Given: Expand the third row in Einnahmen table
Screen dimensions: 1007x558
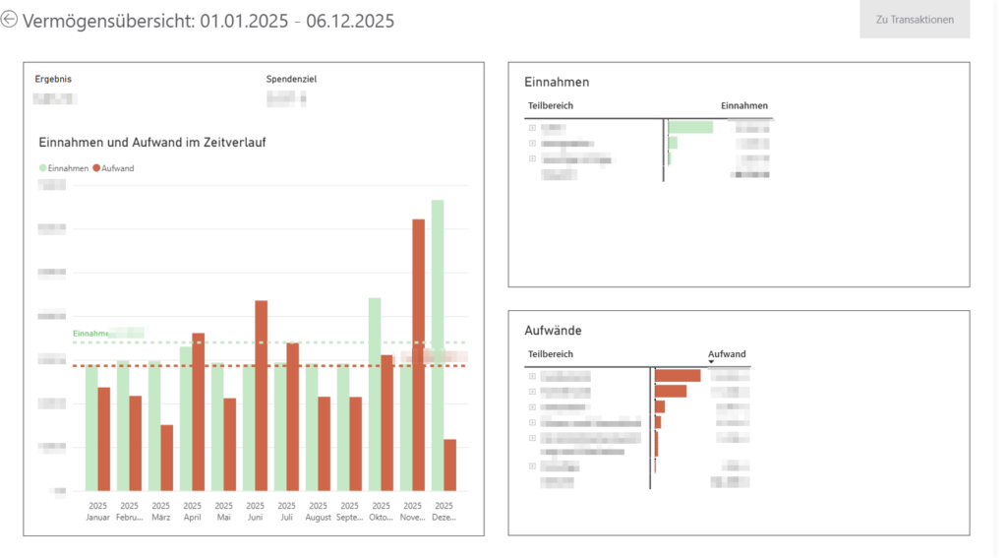Looking at the screenshot, I should pyautogui.click(x=532, y=158).
